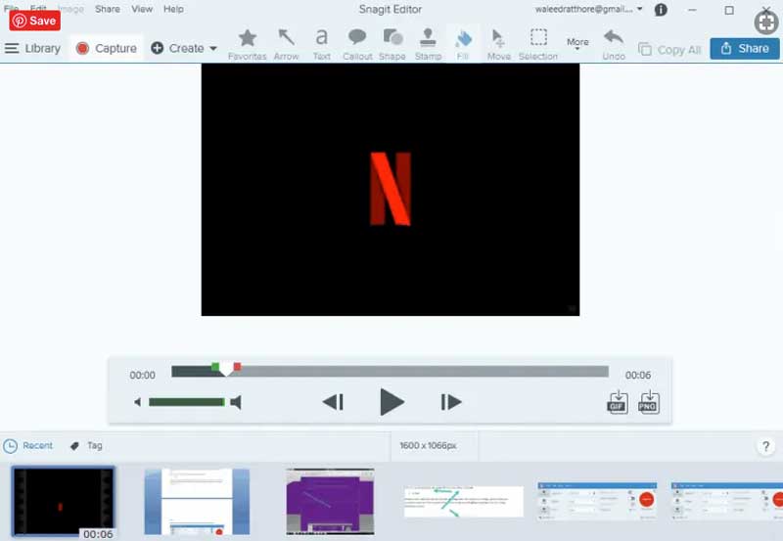Viewport: 783px width, 541px height.
Task: Open the Image menu
Action: (x=71, y=9)
